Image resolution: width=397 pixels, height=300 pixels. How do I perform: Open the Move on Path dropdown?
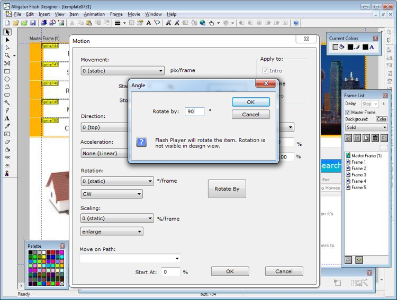[130, 258]
